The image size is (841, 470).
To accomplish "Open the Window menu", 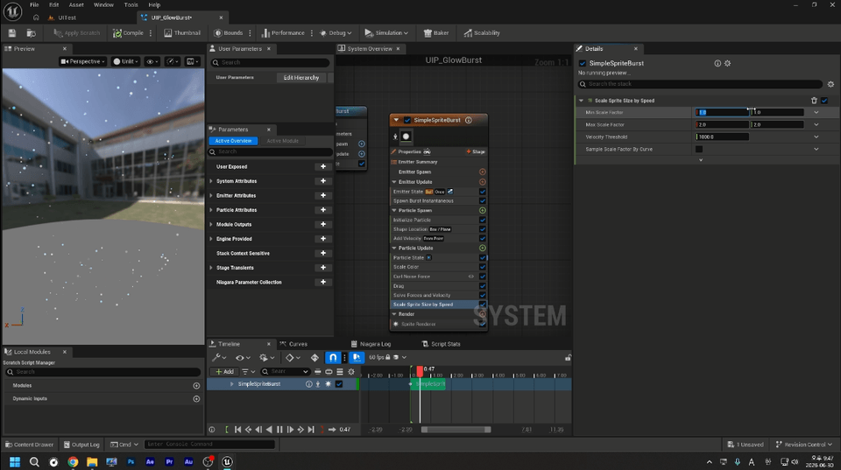I will coord(103,5).
